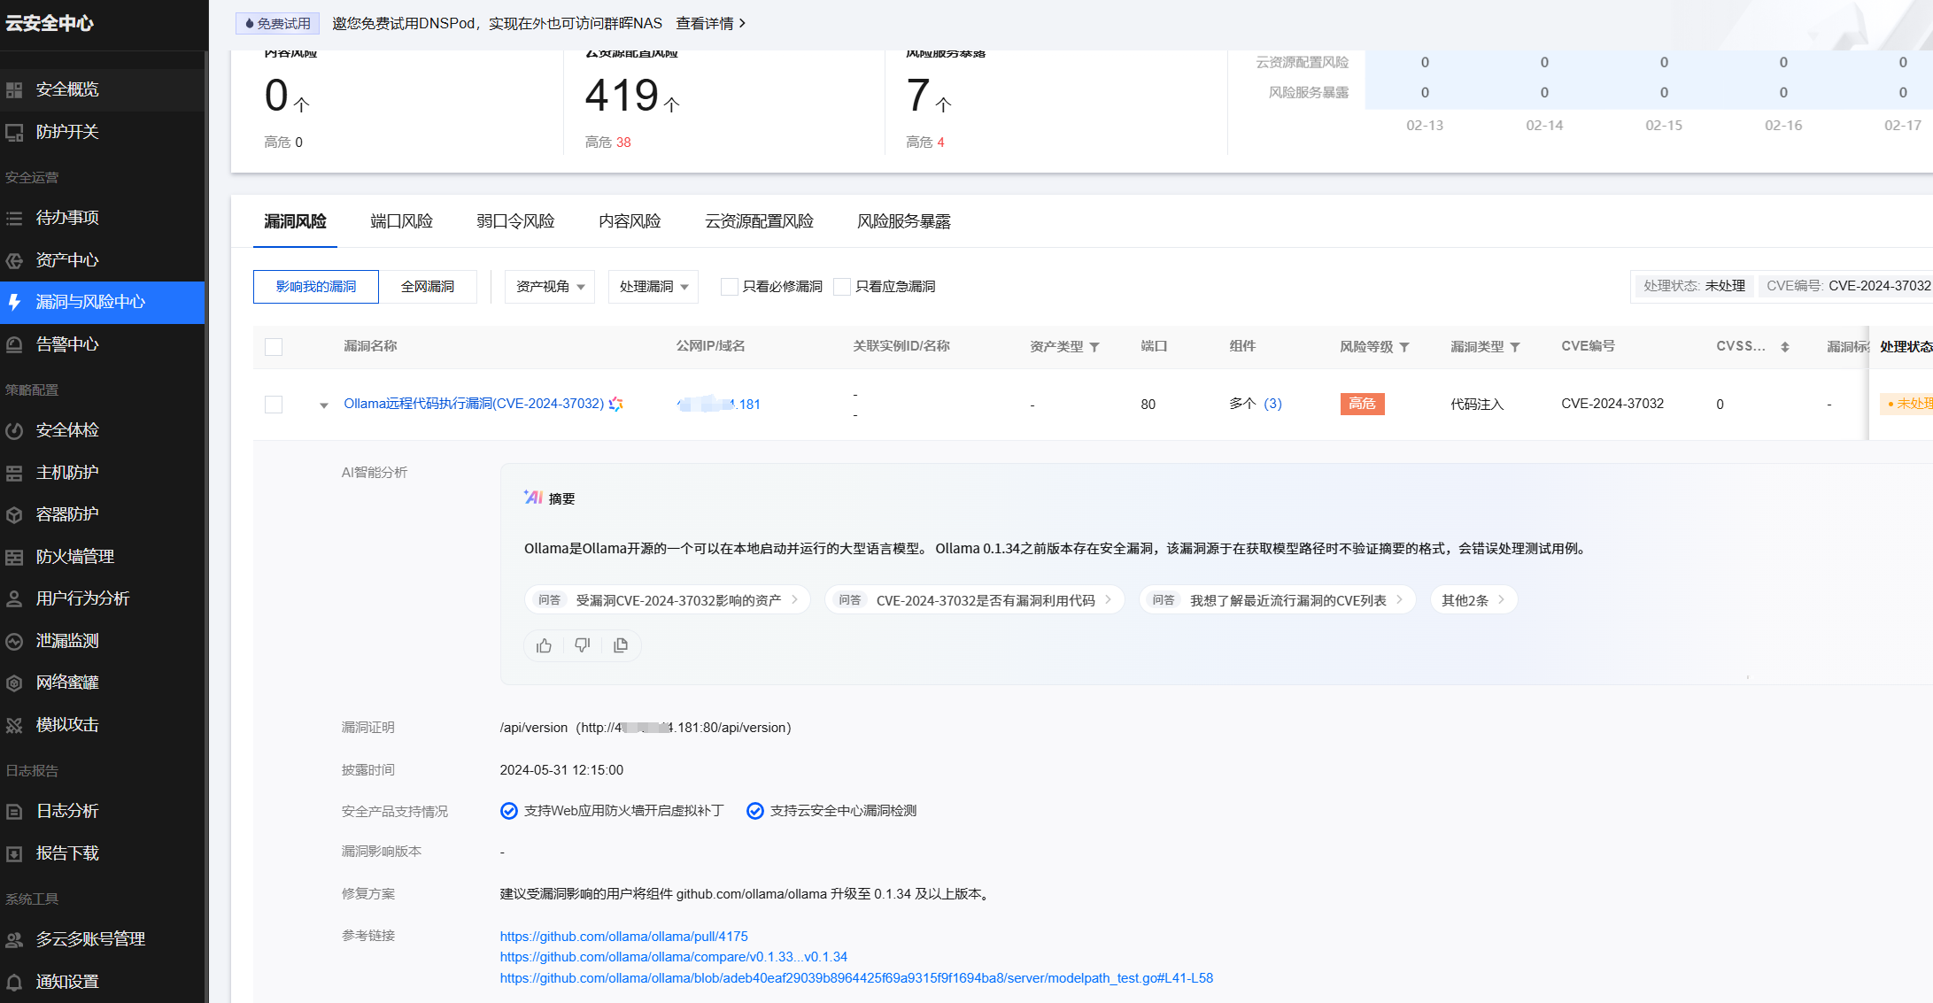1933x1003 pixels.
Task: Filter by 风险等级 column funnel icon
Action: point(1404,347)
